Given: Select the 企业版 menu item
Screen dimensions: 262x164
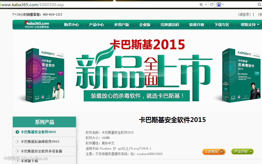Looking at the screenshot, I should click(145, 25).
